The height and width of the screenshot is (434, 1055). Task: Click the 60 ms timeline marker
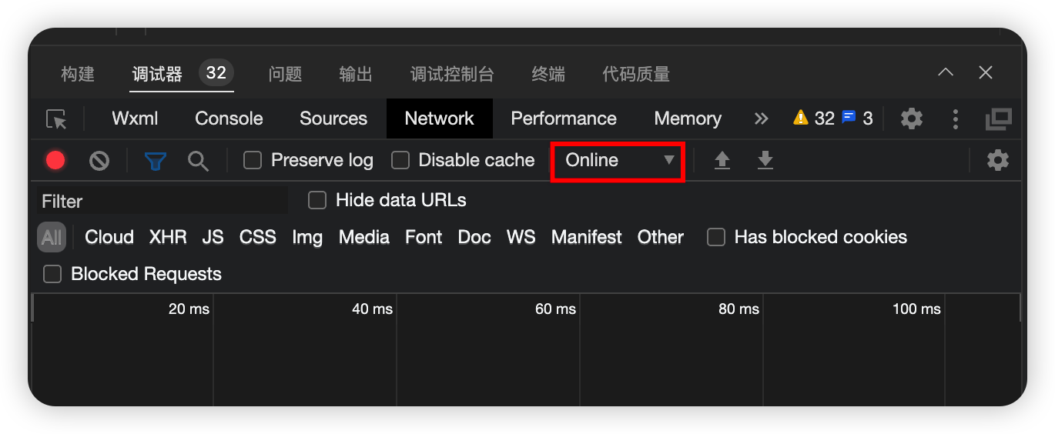pos(555,309)
